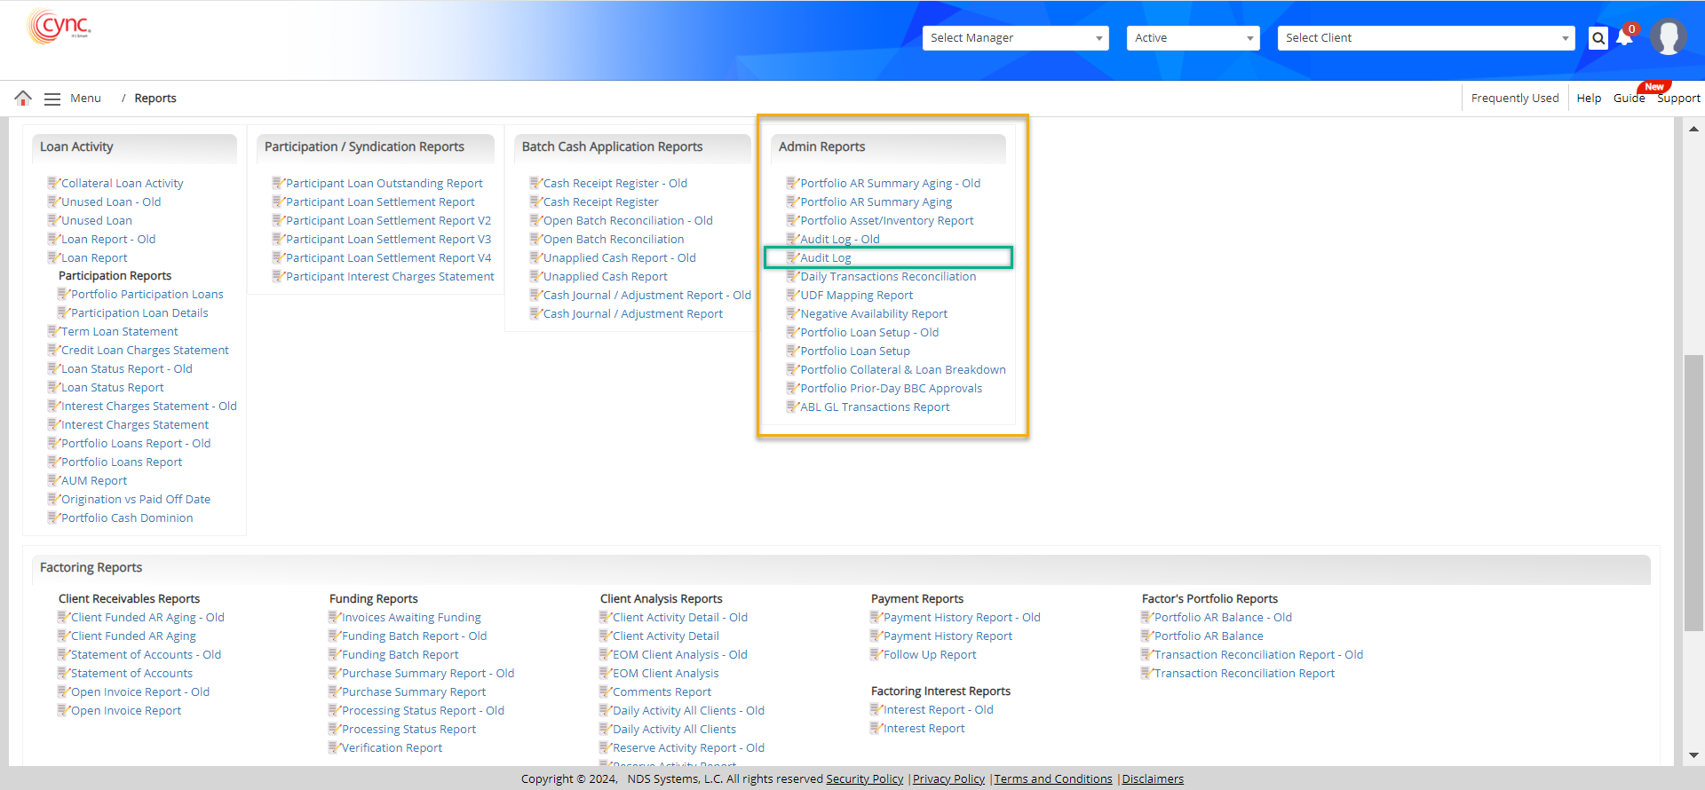This screenshot has width=1705, height=790.
Task: Click the vertical scrollbar thumb
Action: (1693, 493)
